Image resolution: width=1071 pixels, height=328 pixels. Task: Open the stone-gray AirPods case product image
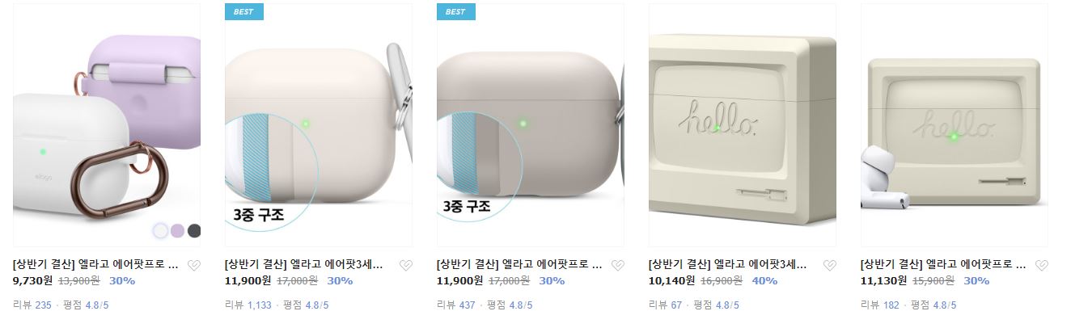pyautogui.click(x=531, y=125)
